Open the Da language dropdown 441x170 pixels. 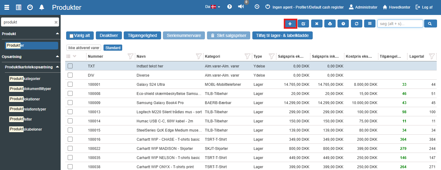click(x=213, y=7)
